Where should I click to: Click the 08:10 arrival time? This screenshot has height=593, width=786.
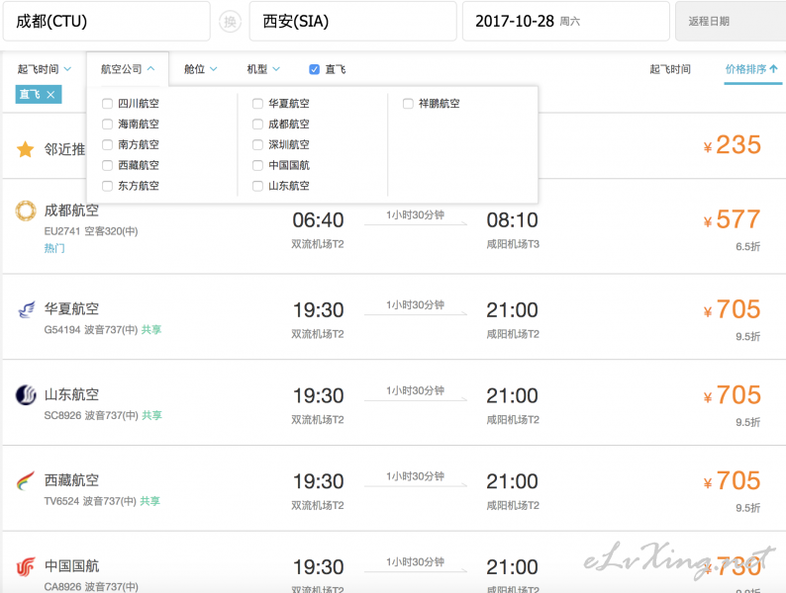pos(513,220)
